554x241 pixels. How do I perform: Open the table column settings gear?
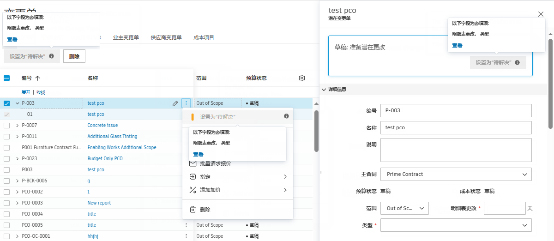coord(302,78)
